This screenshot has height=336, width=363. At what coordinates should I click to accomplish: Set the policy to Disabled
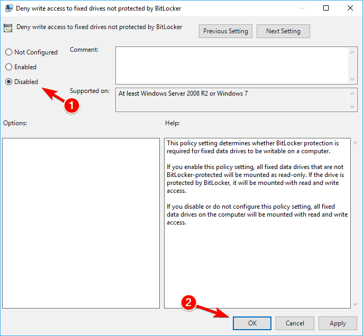pyautogui.click(x=8, y=82)
